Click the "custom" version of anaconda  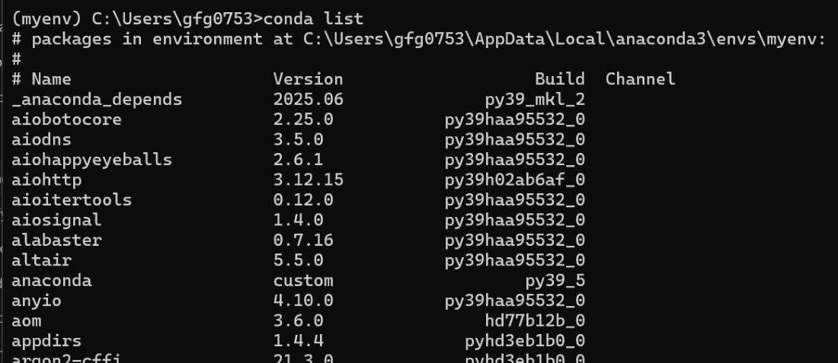pyautogui.click(x=303, y=281)
